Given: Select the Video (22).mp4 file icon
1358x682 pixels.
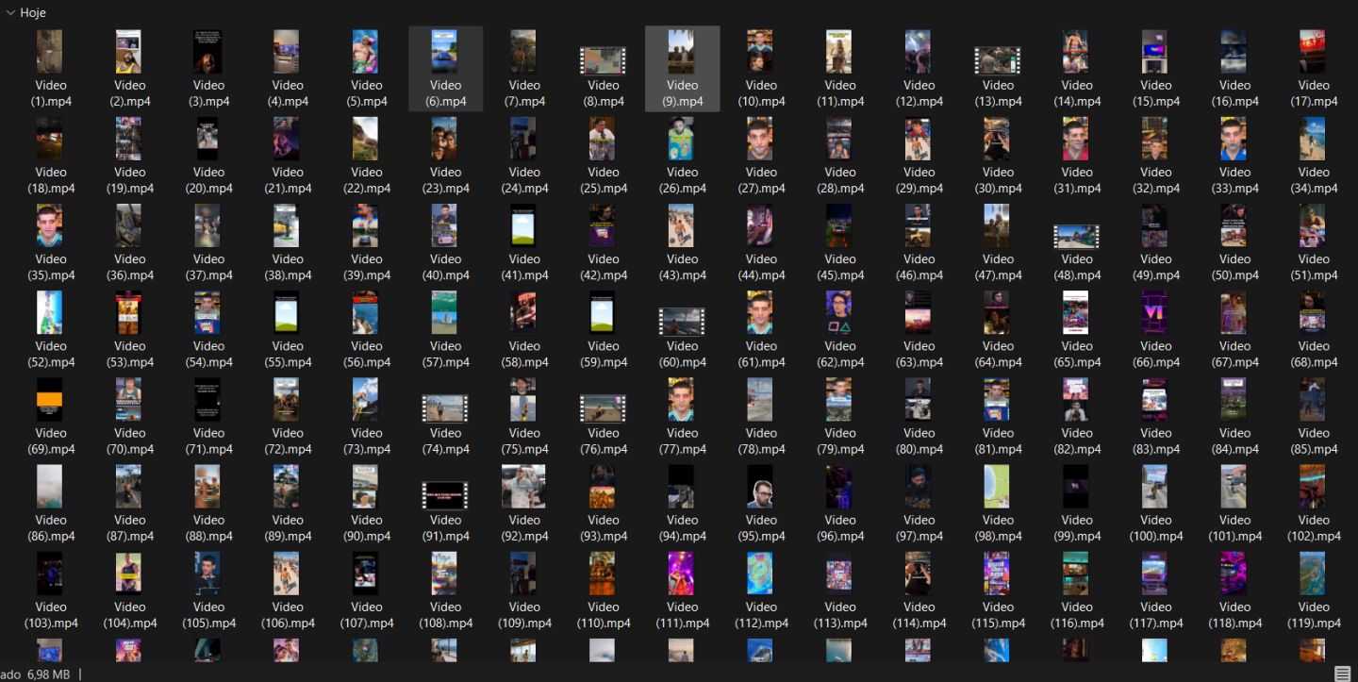Looking at the screenshot, I should pyautogui.click(x=366, y=139).
